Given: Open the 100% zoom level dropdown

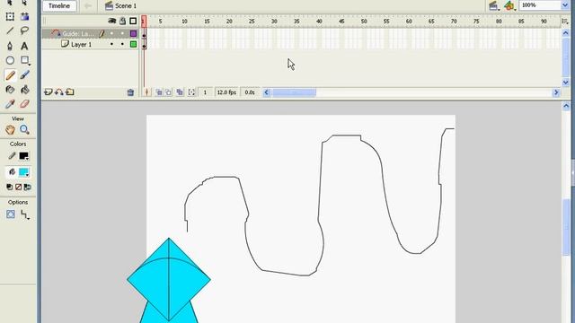Looking at the screenshot, I should [x=565, y=5].
